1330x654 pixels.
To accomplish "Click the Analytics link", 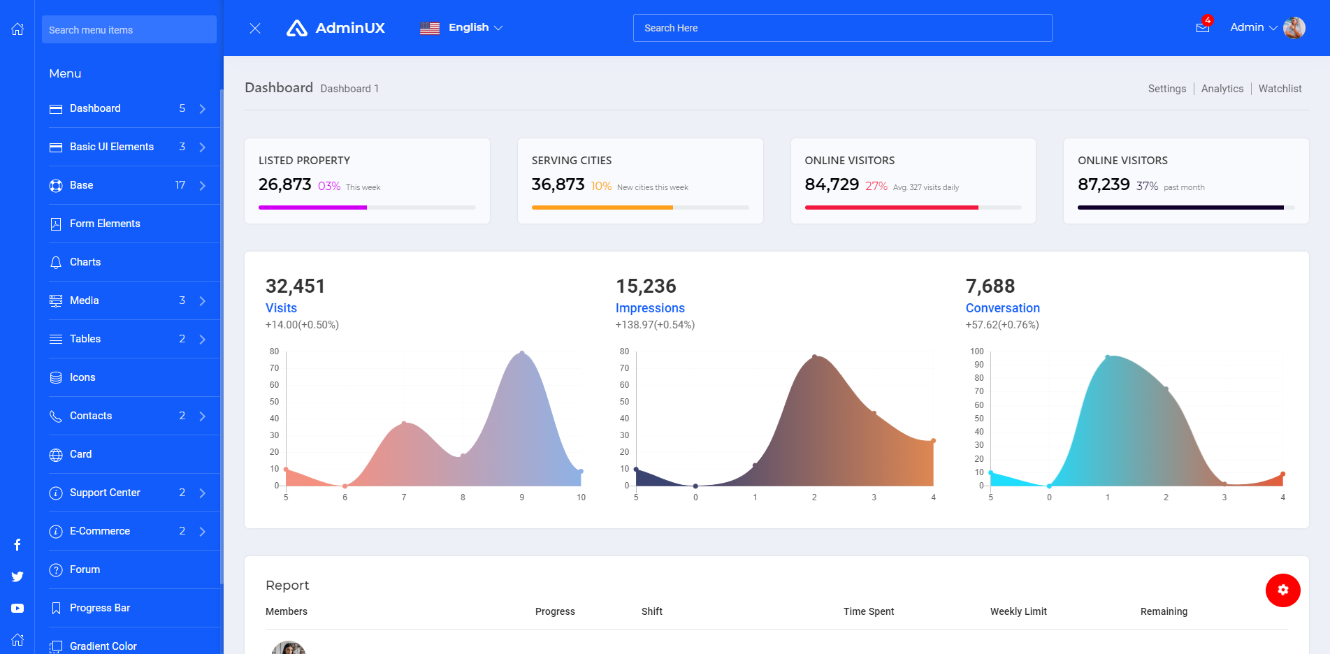I will click(1222, 89).
